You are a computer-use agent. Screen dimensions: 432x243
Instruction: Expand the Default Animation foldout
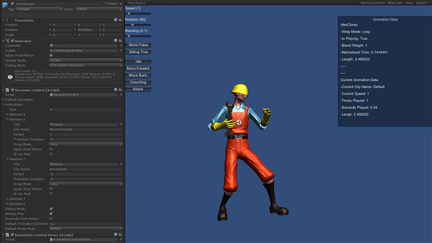(x=3, y=100)
